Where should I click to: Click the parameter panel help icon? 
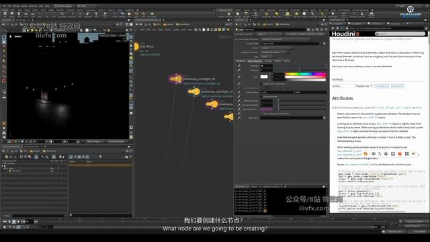coord(326,30)
